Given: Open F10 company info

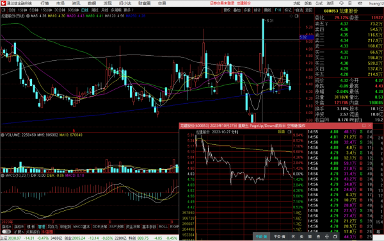Looking at the screenshot, I should [278, 10].
